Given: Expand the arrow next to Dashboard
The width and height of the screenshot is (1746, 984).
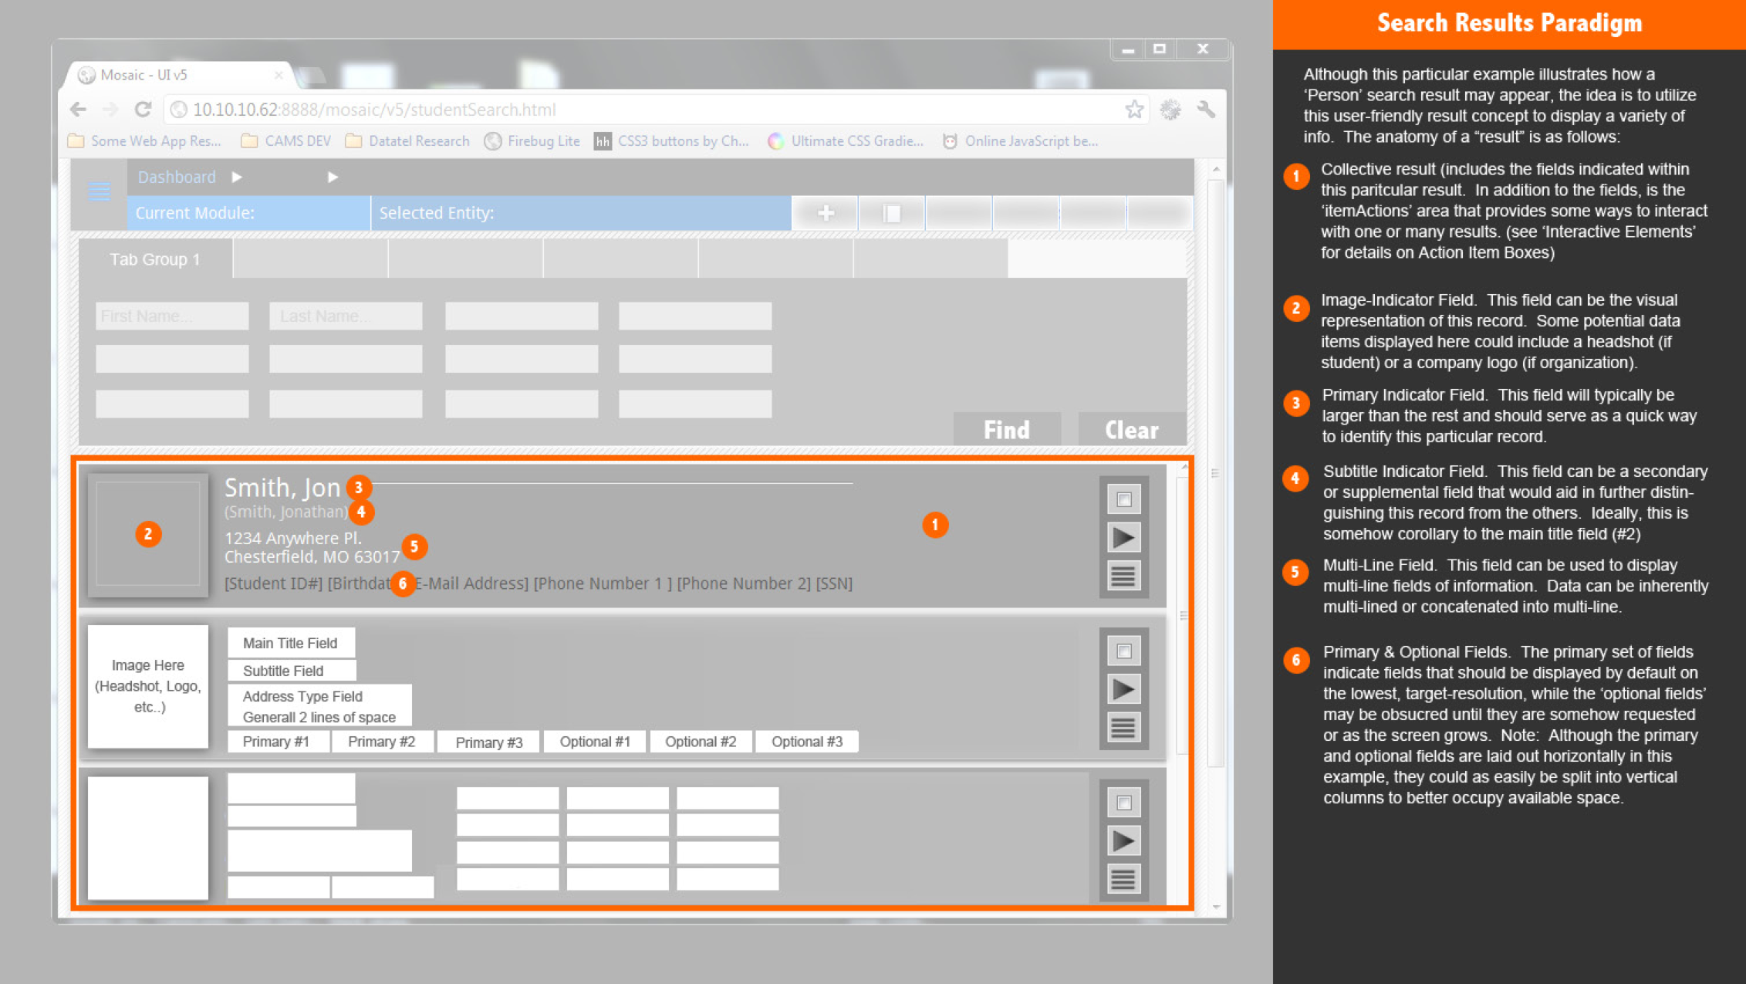Looking at the screenshot, I should click(x=237, y=178).
